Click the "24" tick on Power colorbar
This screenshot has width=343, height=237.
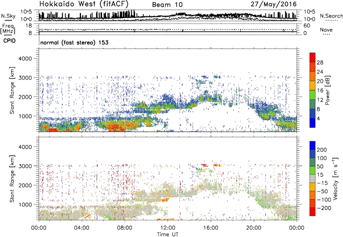(x=320, y=72)
